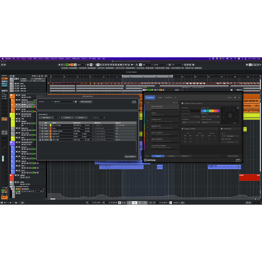This screenshot has height=262, width=262.
Task: Open ADM Authoring format settings gear
Action: coord(76,102)
